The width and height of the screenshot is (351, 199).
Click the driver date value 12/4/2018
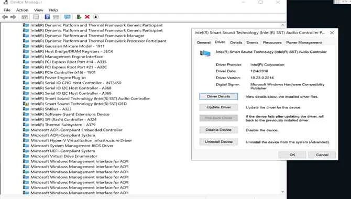tap(259, 71)
